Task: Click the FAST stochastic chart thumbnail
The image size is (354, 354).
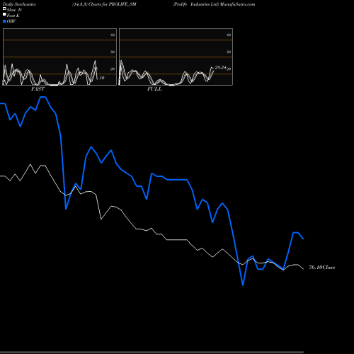Action: [59, 57]
